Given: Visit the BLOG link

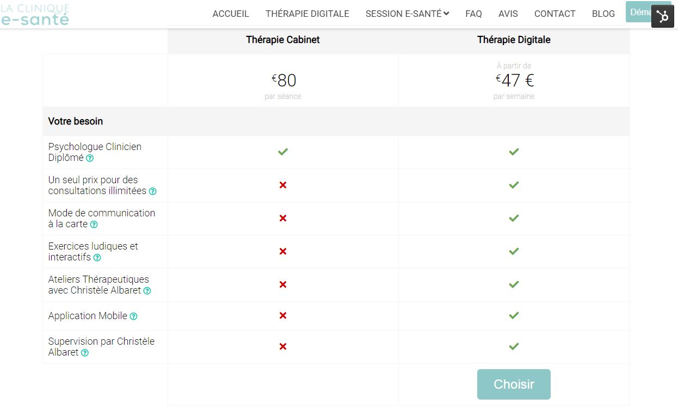Looking at the screenshot, I should (603, 14).
